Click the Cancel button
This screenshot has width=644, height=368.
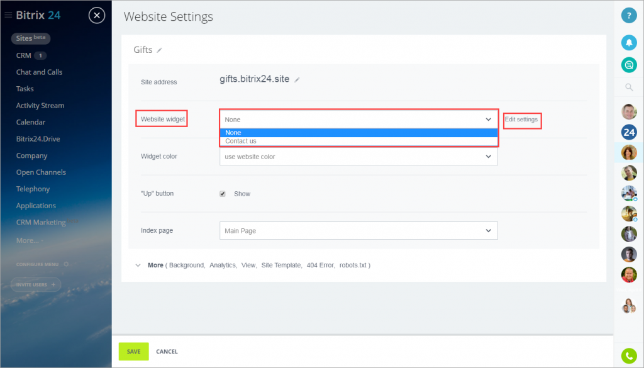point(167,352)
